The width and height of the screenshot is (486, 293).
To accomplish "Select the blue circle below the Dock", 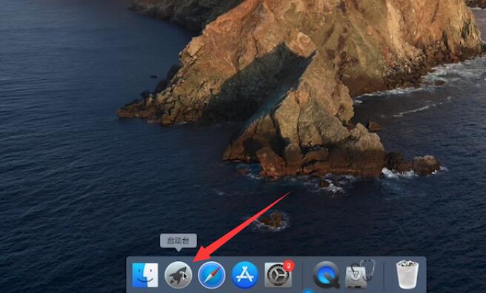I will tap(308, 291).
